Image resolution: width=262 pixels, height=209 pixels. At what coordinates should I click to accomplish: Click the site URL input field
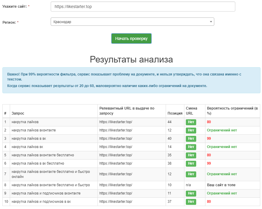pyautogui.click(x=143, y=7)
